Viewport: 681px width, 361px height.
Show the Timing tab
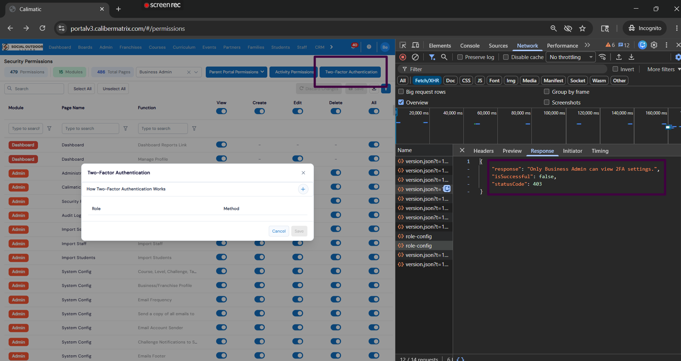[x=600, y=151]
